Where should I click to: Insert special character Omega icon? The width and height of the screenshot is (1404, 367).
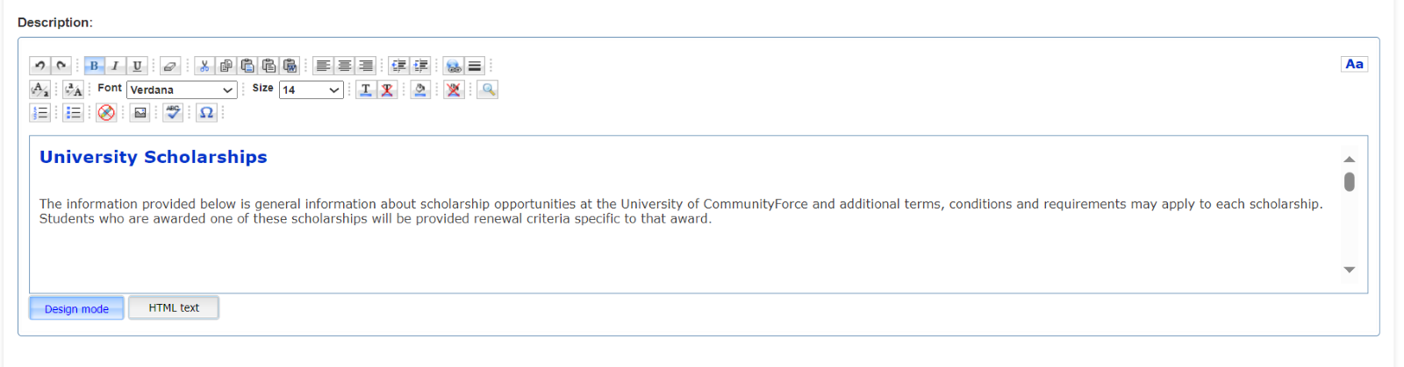(206, 112)
